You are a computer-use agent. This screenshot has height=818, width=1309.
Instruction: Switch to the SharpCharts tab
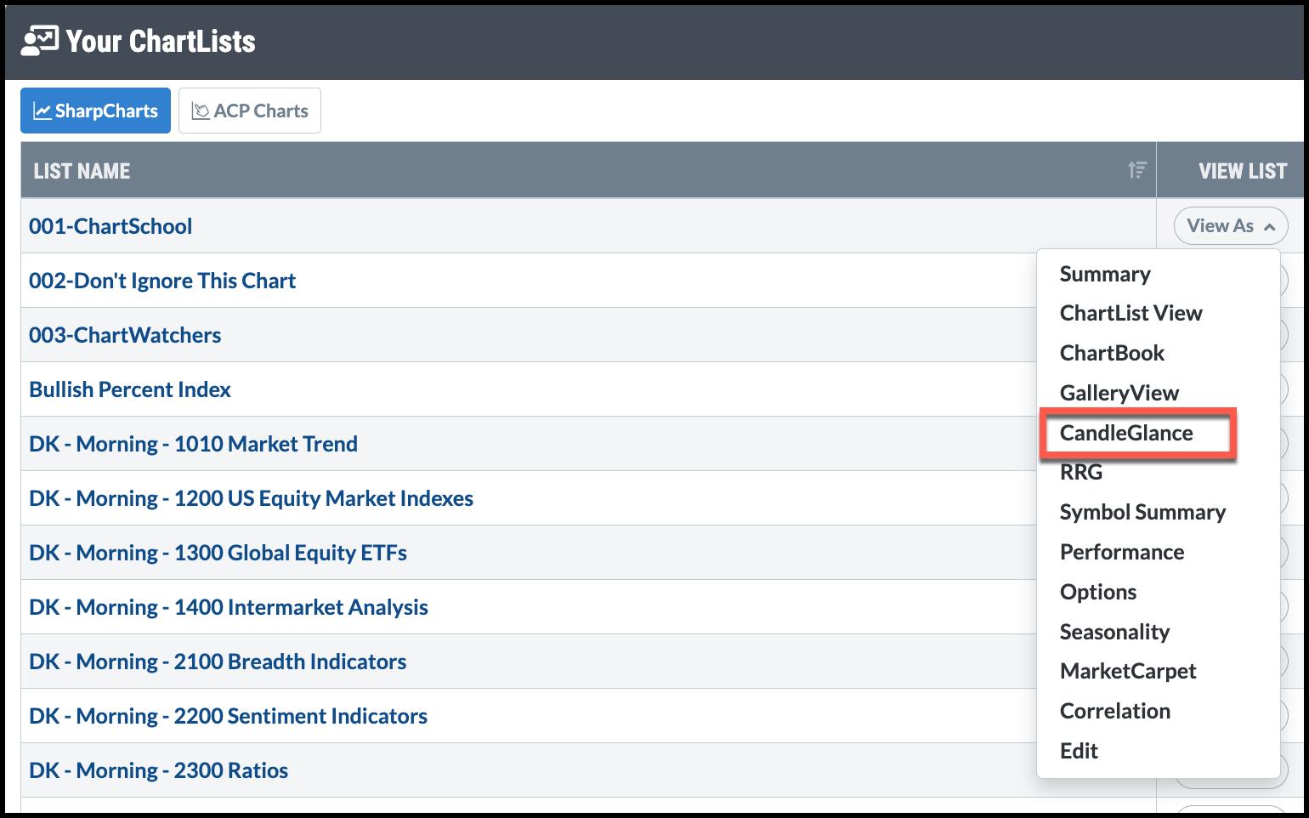click(95, 111)
